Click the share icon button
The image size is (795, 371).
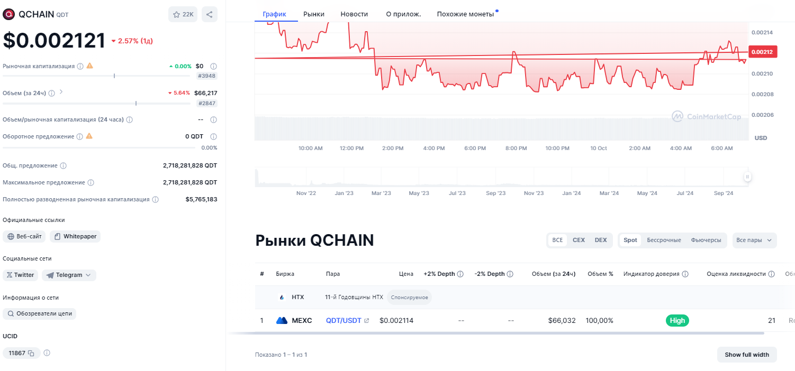tap(210, 14)
